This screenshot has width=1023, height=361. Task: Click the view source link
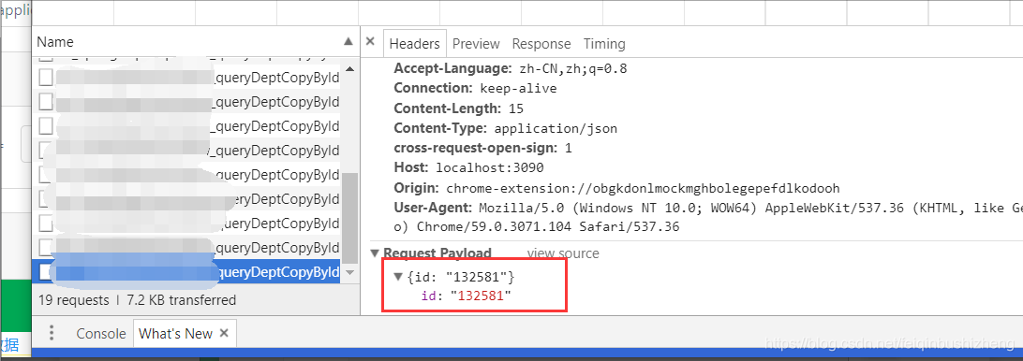(563, 253)
